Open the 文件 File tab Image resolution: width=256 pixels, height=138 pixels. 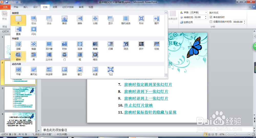(x=5, y=7)
